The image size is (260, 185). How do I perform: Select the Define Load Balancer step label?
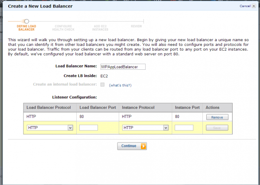[x=26, y=28]
